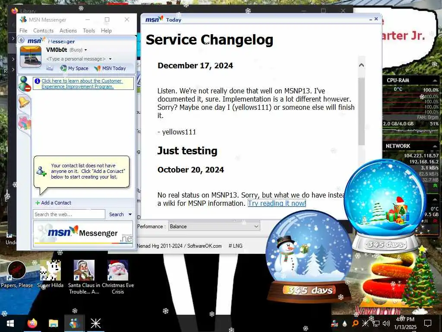Select the Papers, Please desktop shortcut
Viewport: 442px width, 332px height.
(17, 275)
